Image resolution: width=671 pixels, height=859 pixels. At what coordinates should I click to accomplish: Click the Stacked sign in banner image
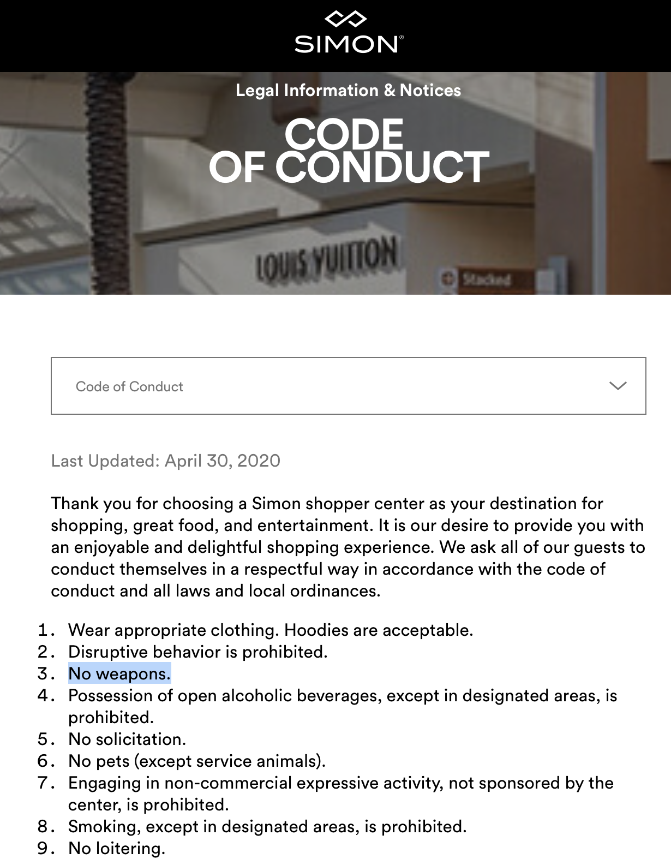(x=484, y=280)
